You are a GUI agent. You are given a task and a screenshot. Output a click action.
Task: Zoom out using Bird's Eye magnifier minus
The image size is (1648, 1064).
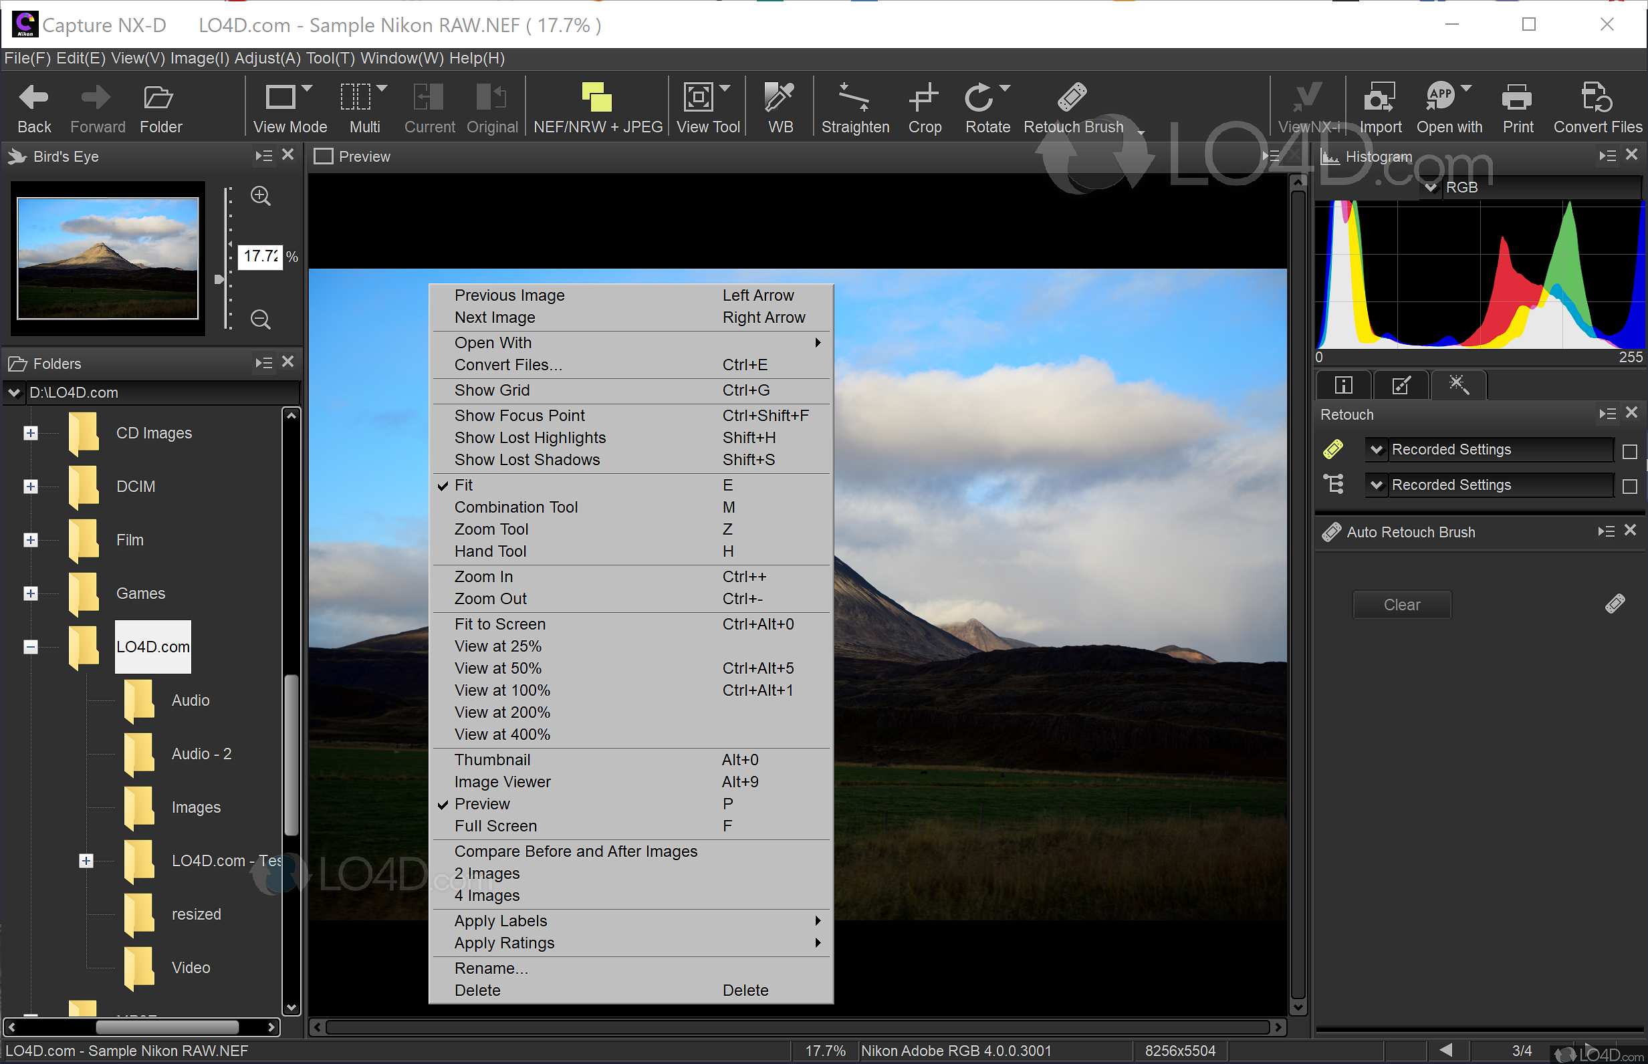click(x=261, y=319)
